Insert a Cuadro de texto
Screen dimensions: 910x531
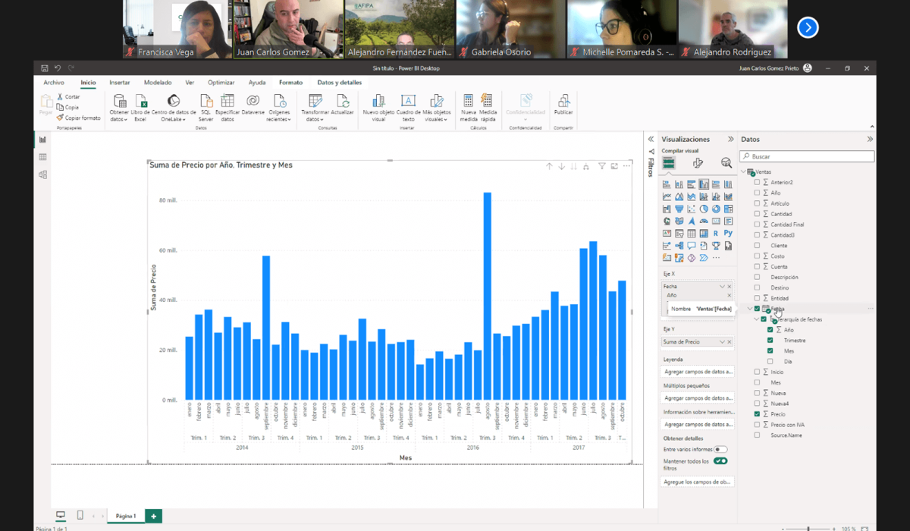click(x=408, y=101)
